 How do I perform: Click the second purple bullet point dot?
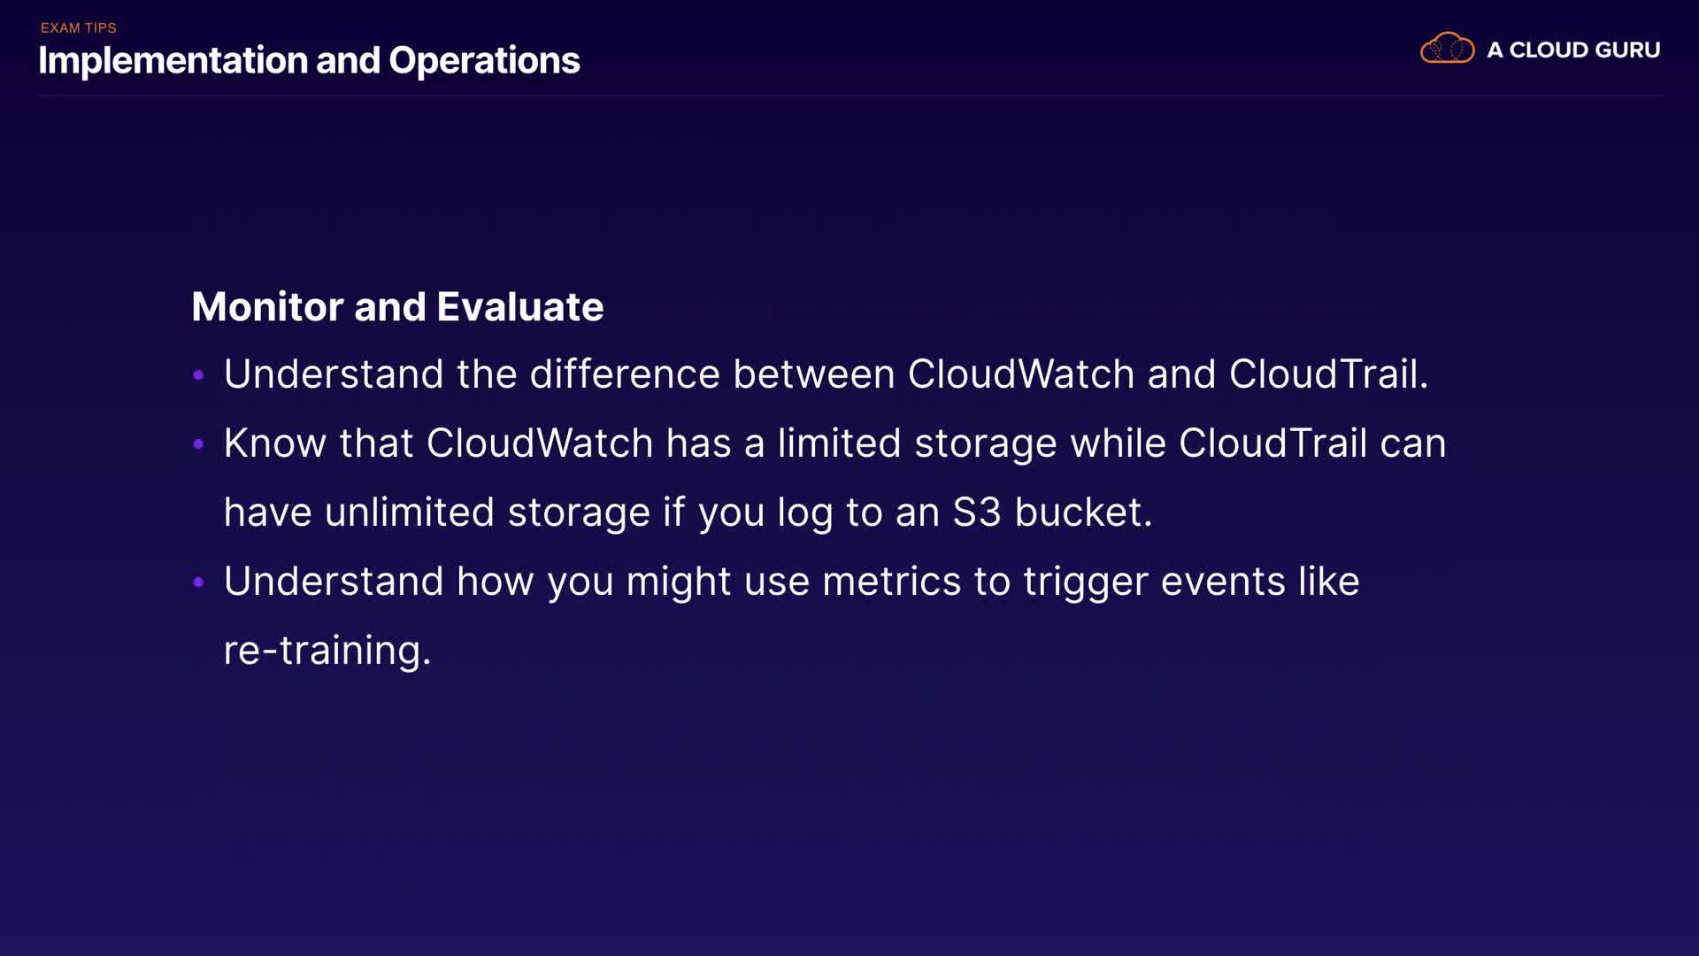pos(199,444)
